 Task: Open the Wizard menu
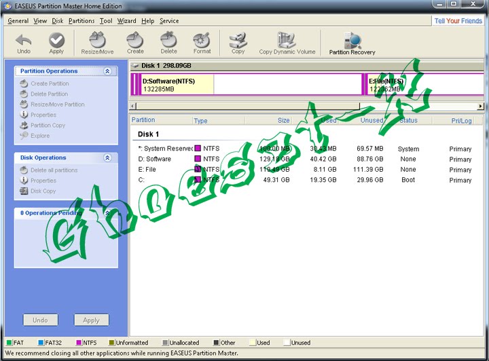pyautogui.click(x=126, y=21)
